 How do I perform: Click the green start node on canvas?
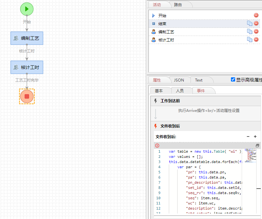[27, 9]
